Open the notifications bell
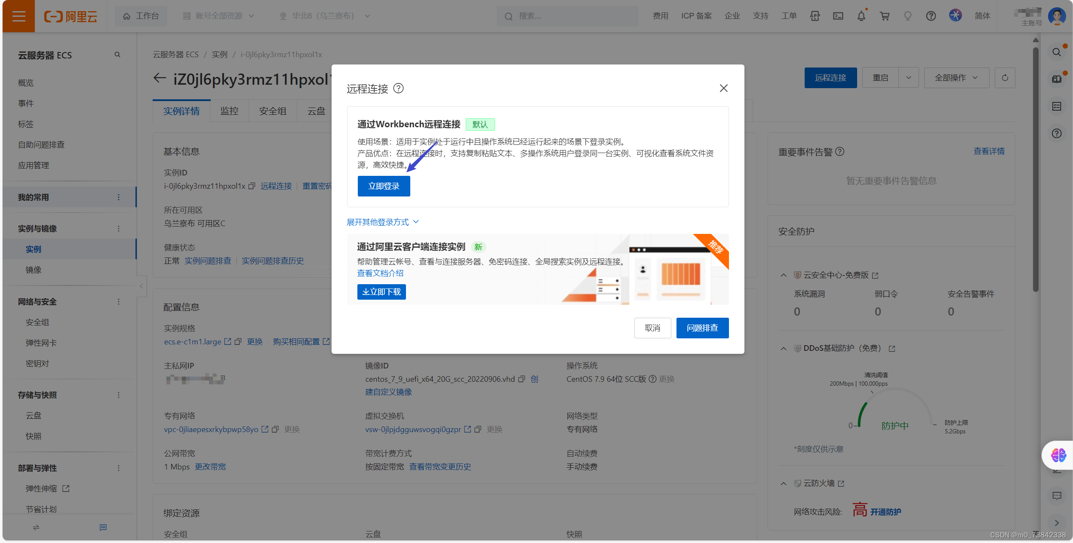1073x543 pixels. 861,16
